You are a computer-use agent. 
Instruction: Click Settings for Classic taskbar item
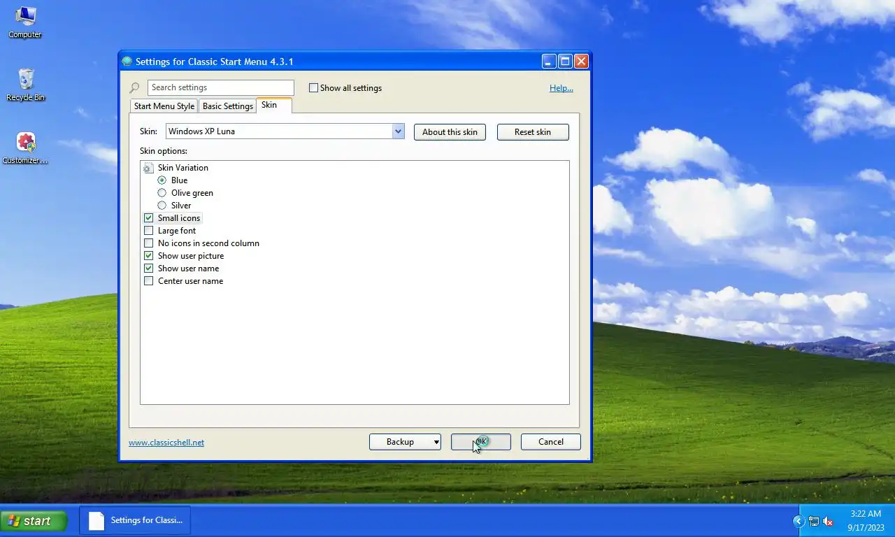point(135,520)
